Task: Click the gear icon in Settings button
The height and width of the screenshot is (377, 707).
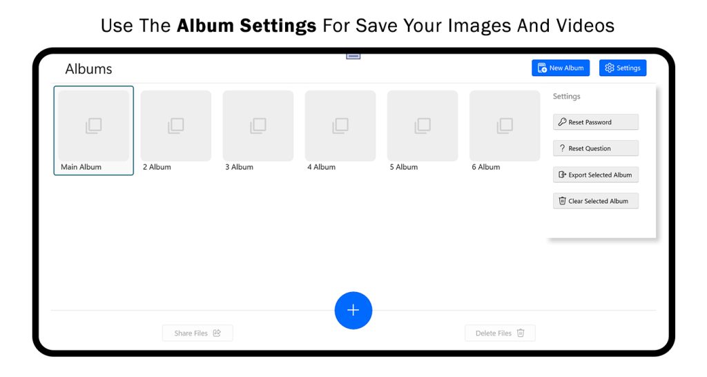Action: point(609,68)
